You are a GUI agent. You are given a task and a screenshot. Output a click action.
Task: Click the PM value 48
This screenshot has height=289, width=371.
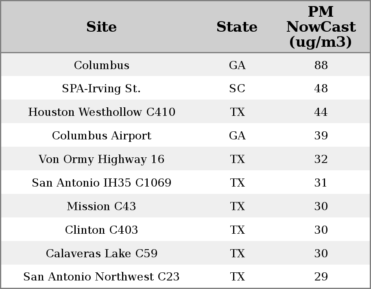tap(321, 89)
